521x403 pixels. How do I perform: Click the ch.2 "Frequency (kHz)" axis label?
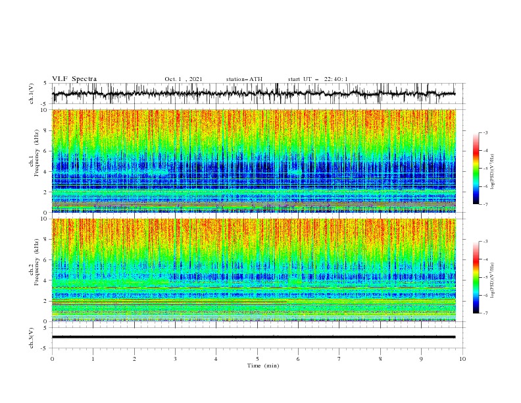tap(37, 261)
